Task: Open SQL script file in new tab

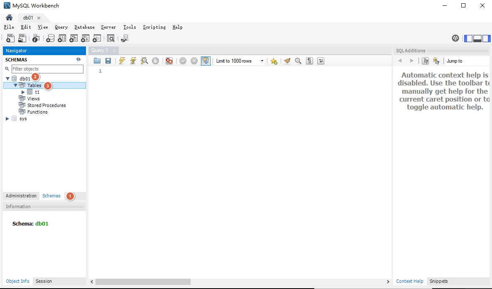Action: tap(22, 38)
